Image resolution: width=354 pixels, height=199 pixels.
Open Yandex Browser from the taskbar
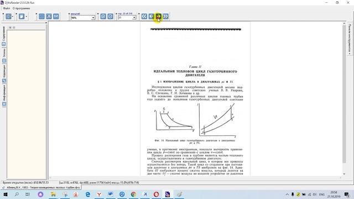coord(99,194)
